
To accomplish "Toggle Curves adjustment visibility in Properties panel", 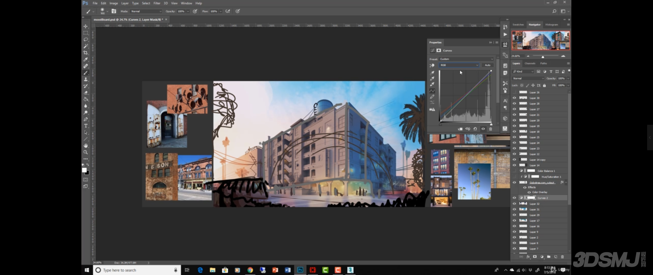I will 483,129.
